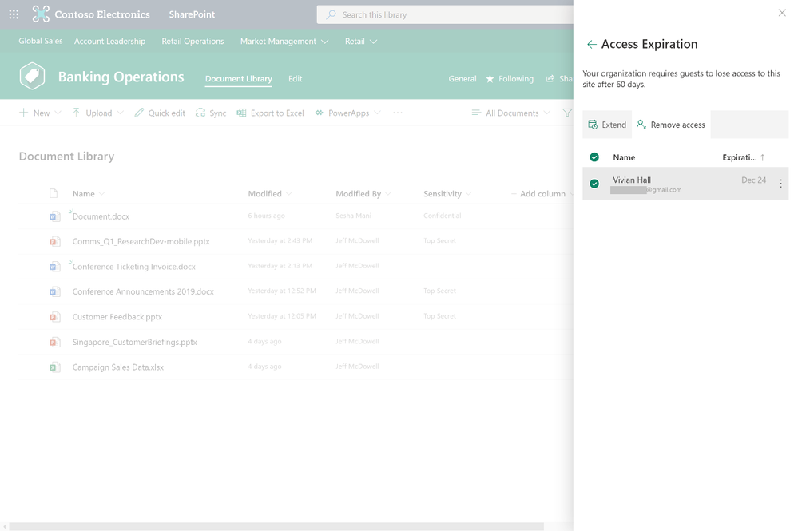Expand the PowerApps dropdown
The height and width of the screenshot is (531, 798).
point(377,113)
